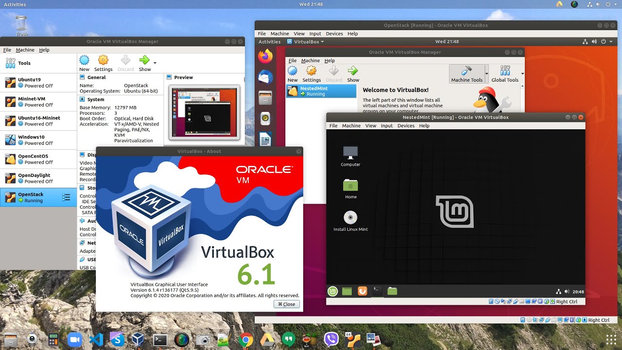Open Terminal from Mint taskbar

coord(377,291)
